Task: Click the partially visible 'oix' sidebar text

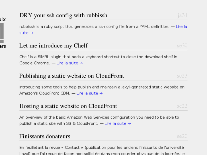Action: click(x=3, y=20)
